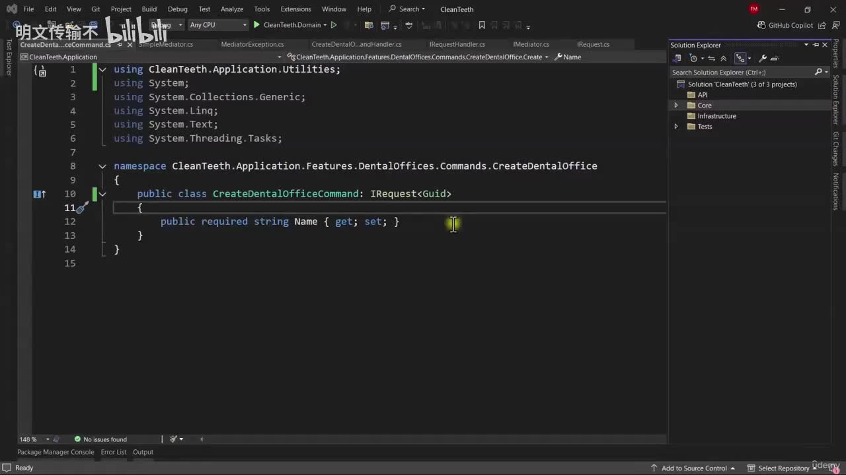Select the Infrastructure folder
The width and height of the screenshot is (846, 475).
pyautogui.click(x=716, y=116)
